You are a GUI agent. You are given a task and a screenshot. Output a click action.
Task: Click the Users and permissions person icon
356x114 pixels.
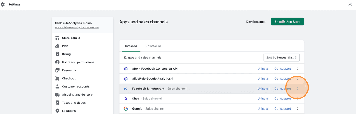[x=57, y=62]
